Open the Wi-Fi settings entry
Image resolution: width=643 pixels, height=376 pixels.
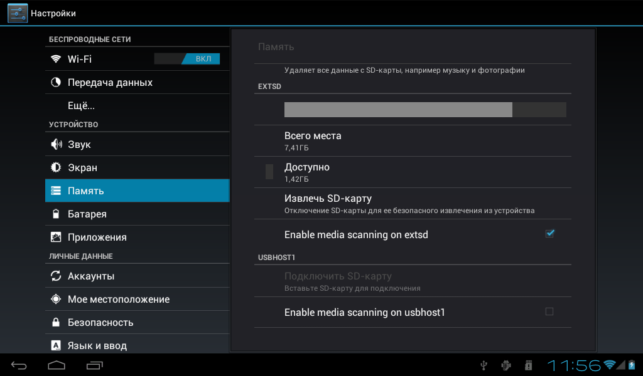point(138,59)
